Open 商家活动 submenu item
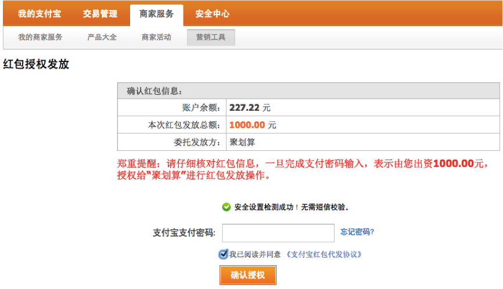 click(x=157, y=37)
